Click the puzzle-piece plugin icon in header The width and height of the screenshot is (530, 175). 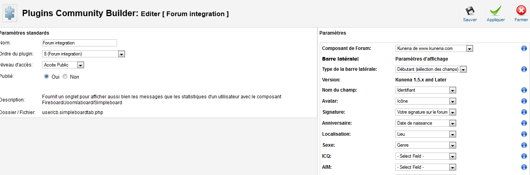(10, 13)
